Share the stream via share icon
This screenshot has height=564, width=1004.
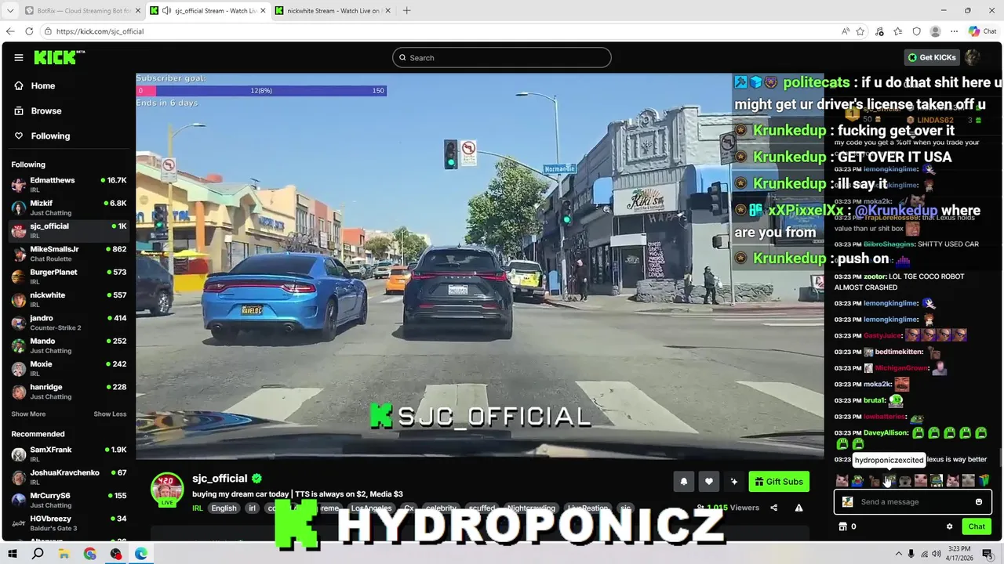coord(773,508)
